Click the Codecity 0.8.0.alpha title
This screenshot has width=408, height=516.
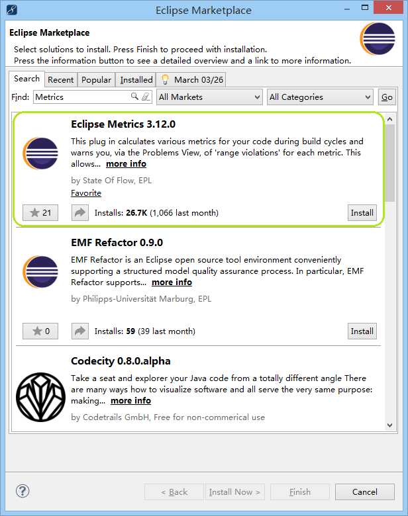coord(121,361)
